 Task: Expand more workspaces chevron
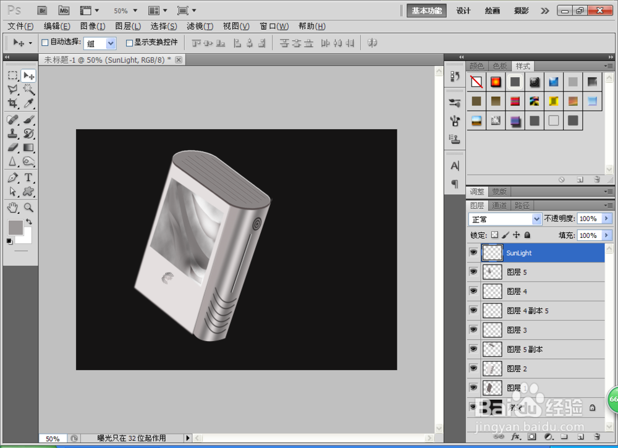[544, 11]
